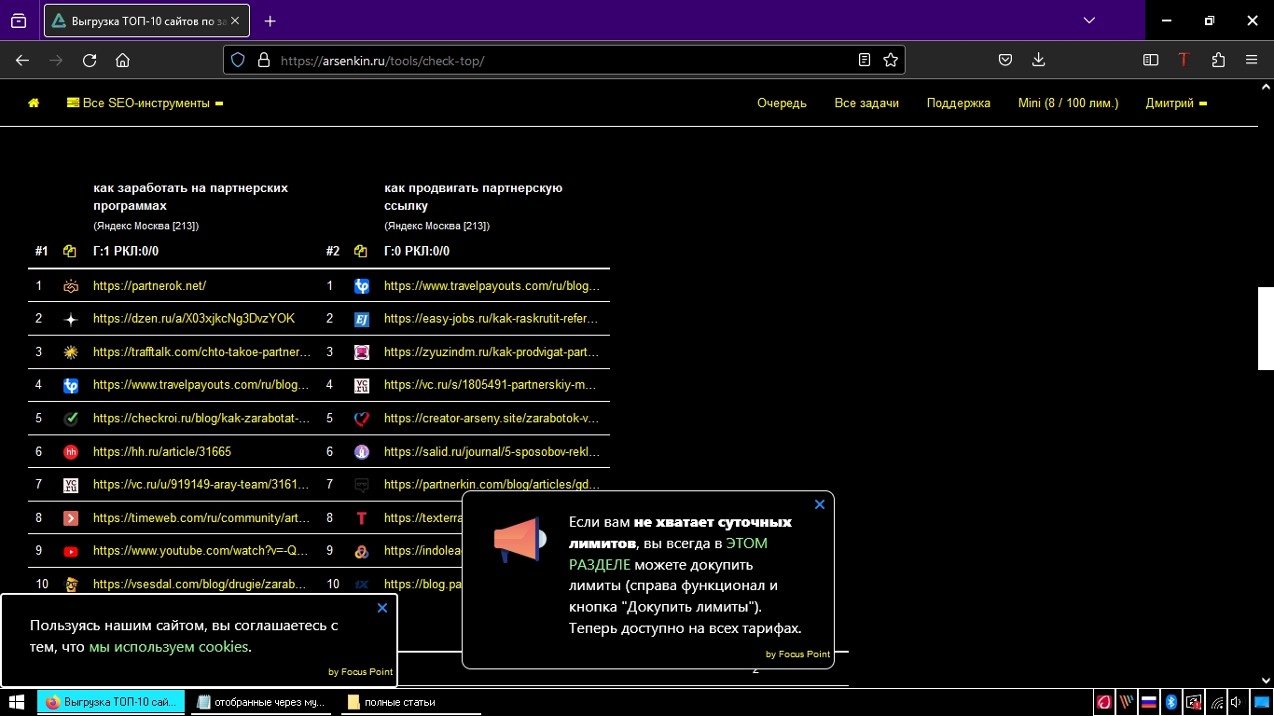Open the Windows Start menu
This screenshot has width=1274, height=716.
(16, 702)
